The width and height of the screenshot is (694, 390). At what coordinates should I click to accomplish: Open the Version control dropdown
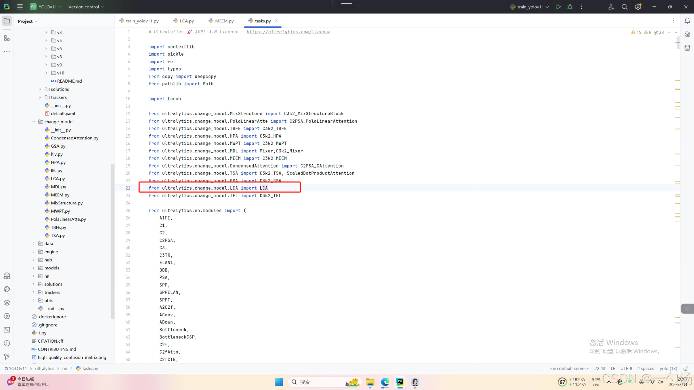[86, 7]
